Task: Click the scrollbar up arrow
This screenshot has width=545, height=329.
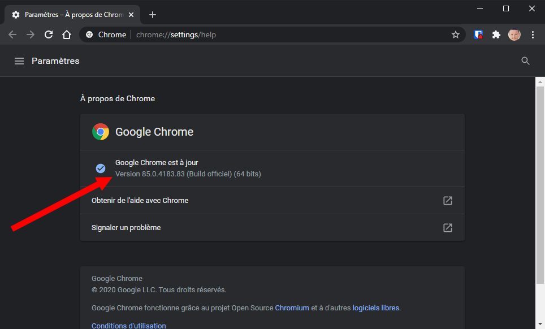Action: click(x=540, y=82)
